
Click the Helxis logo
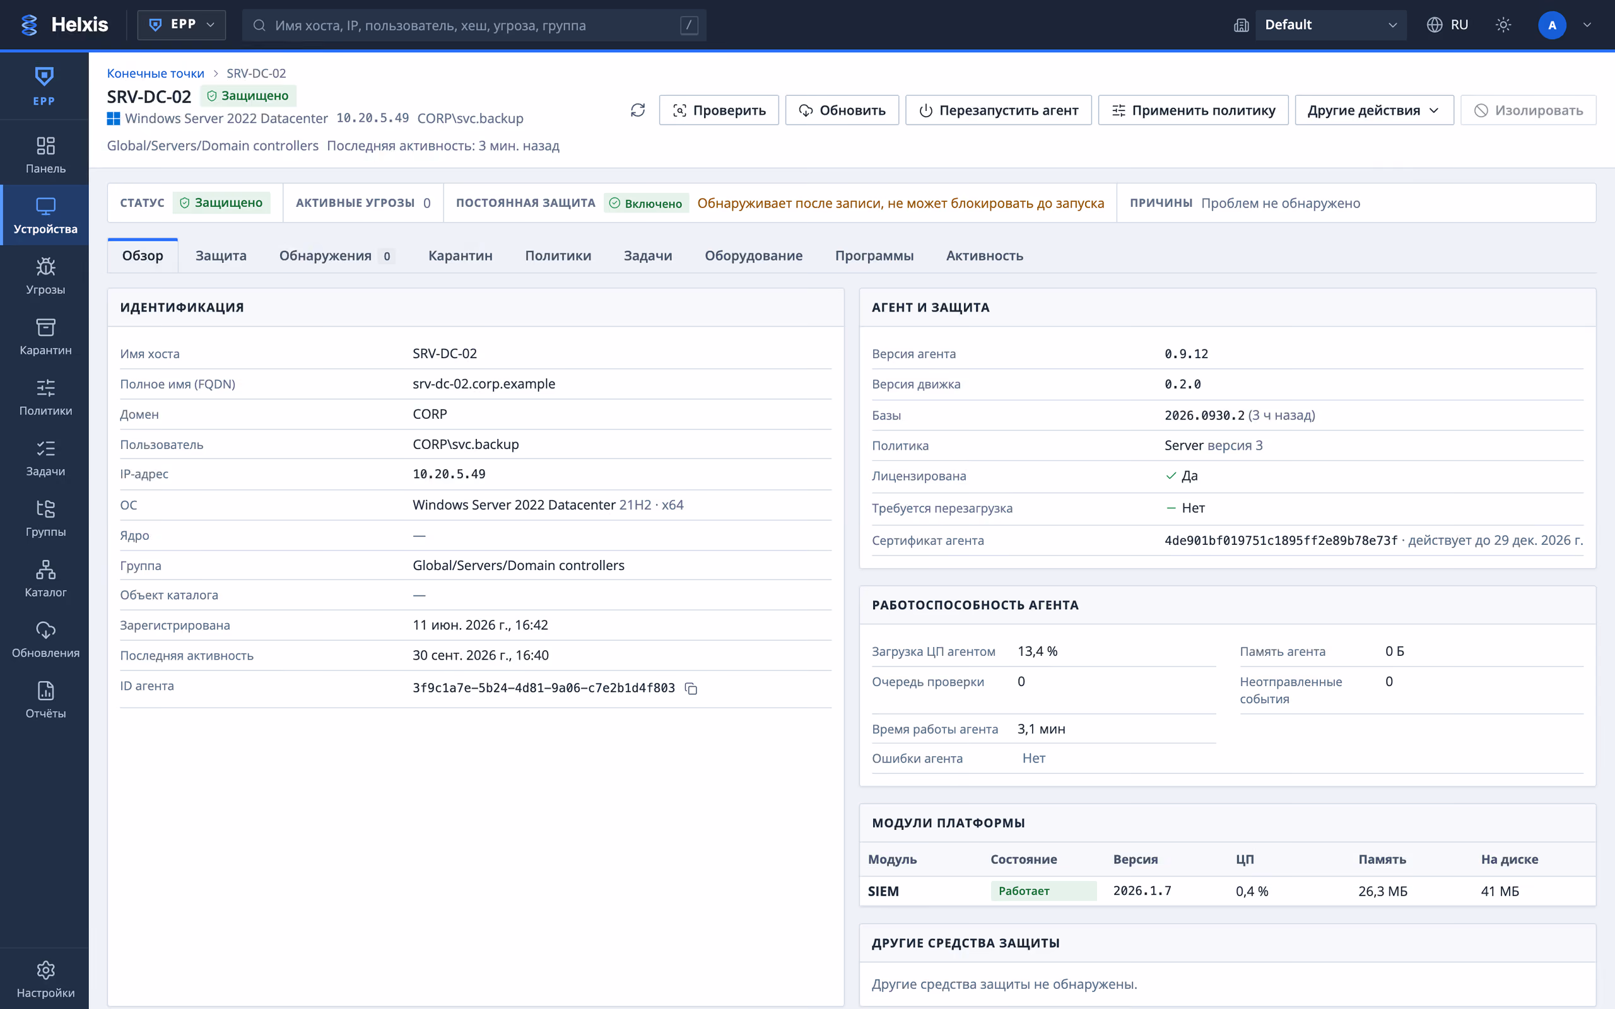pyautogui.click(x=64, y=25)
